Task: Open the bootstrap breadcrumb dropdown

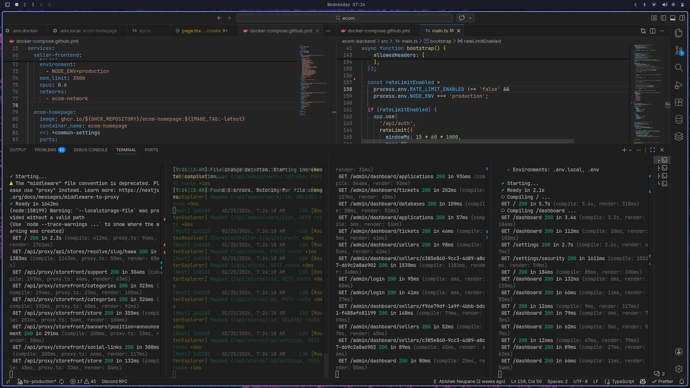Action: pos(441,41)
